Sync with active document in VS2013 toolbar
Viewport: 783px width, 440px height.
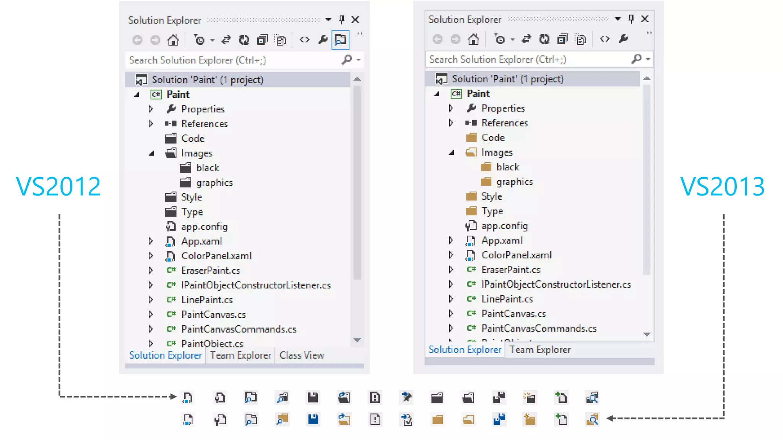[526, 39]
